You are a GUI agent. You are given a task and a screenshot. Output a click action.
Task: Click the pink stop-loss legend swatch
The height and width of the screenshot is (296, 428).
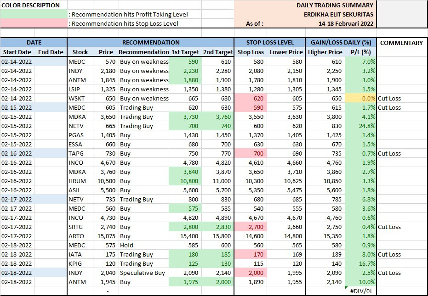point(34,23)
